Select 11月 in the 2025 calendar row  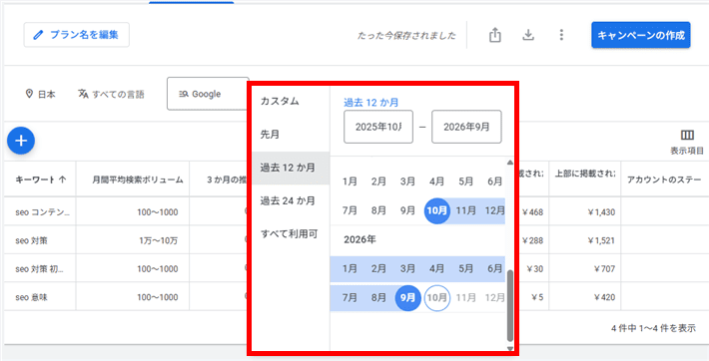click(465, 210)
